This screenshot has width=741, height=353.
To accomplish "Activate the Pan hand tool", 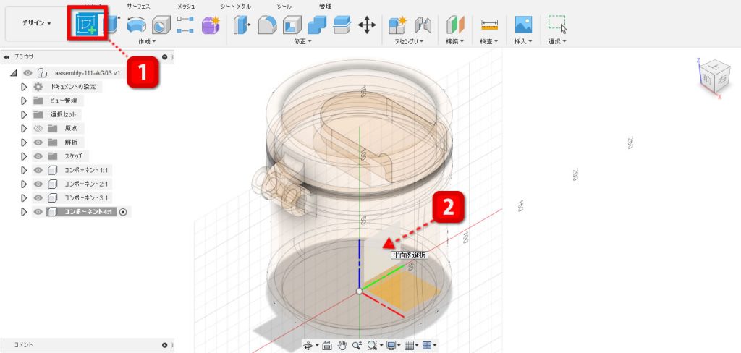I will click(x=342, y=346).
